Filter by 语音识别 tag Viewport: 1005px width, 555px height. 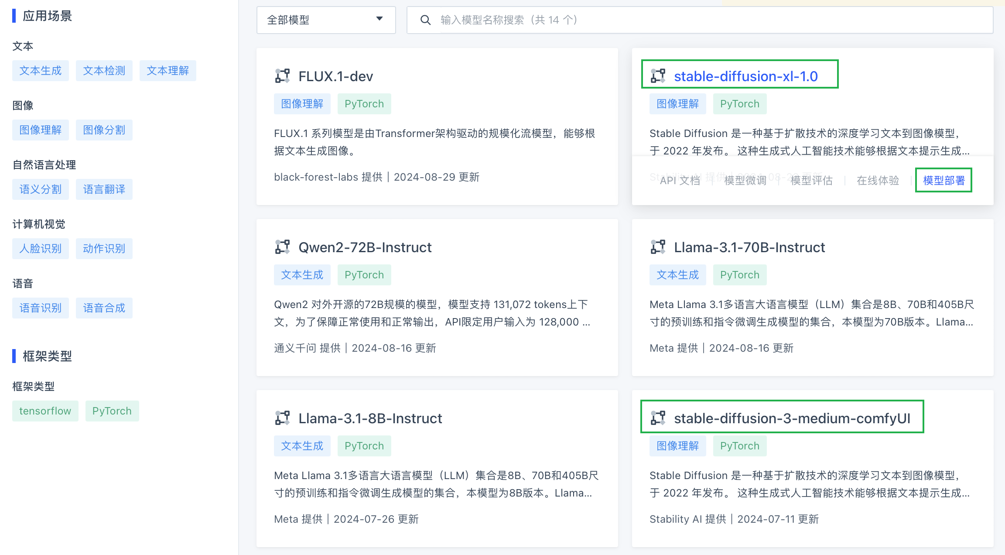tap(41, 308)
